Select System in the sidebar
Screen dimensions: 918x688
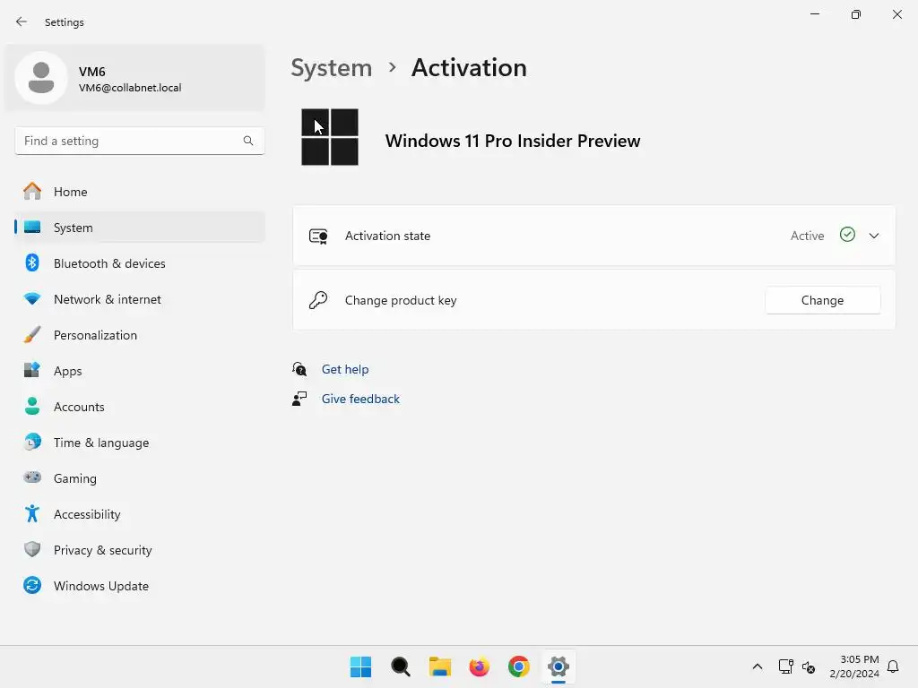(x=139, y=228)
